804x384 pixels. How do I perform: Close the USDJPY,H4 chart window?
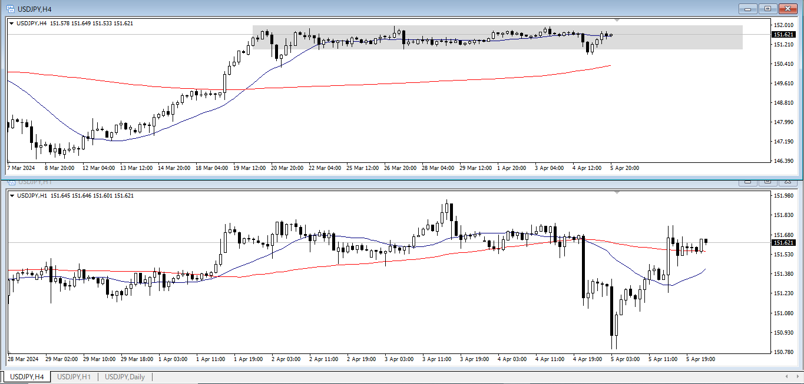pos(788,8)
